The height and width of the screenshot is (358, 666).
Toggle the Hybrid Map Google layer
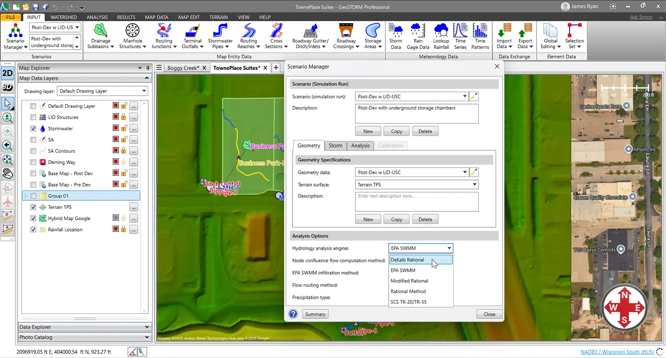(x=33, y=219)
